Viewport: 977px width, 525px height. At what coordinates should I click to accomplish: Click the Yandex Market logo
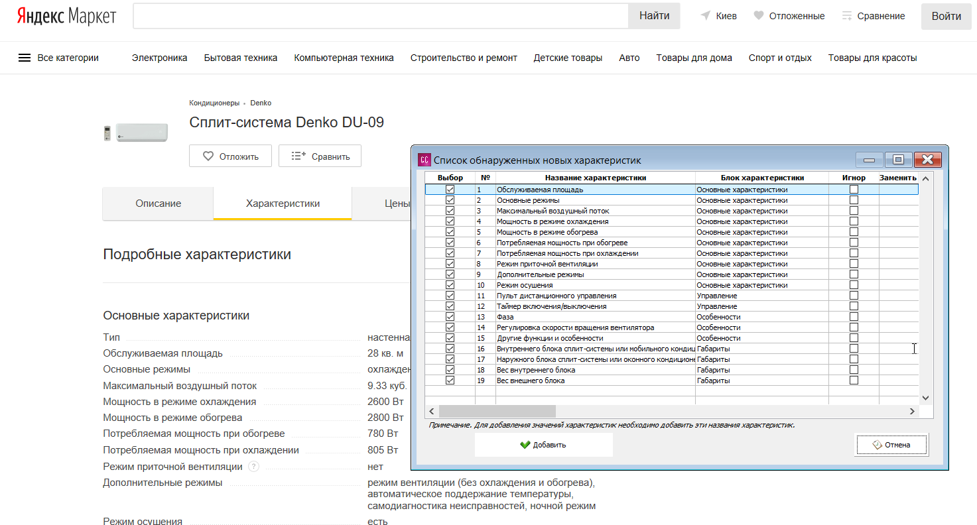pyautogui.click(x=66, y=16)
